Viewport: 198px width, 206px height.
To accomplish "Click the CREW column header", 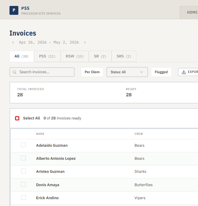I will [x=139, y=134].
